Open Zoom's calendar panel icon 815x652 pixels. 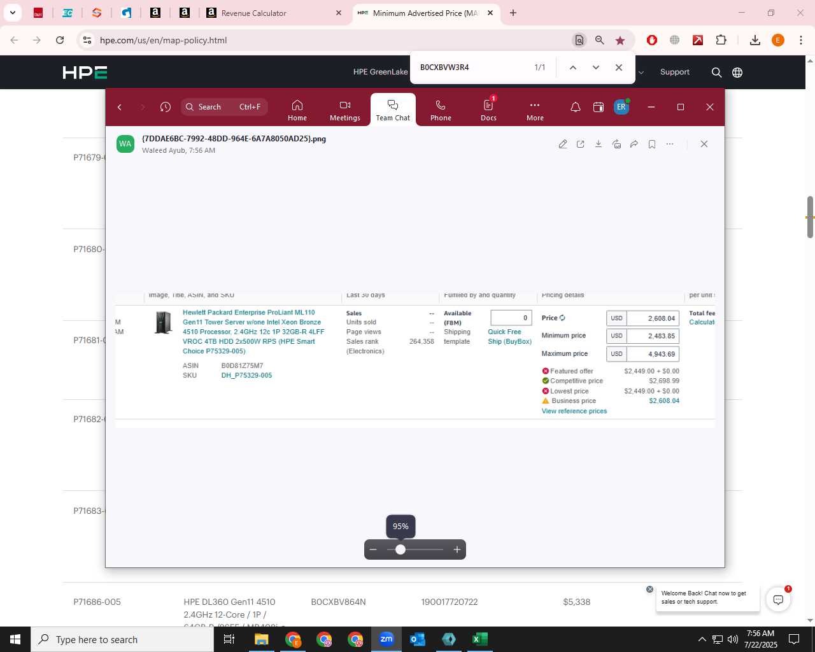click(599, 107)
